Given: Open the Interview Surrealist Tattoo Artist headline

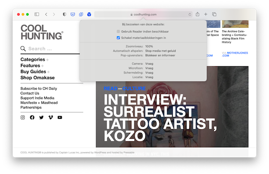Looking at the screenshot, I should pyautogui.click(x=160, y=118).
